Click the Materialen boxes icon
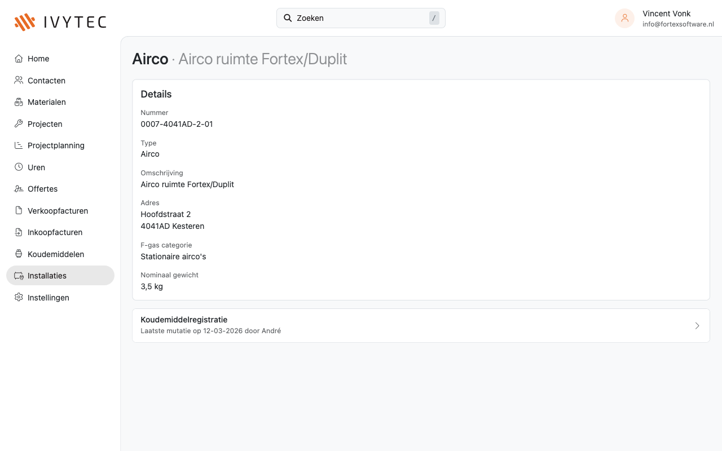Viewport: 722px width, 451px height. coord(19,102)
